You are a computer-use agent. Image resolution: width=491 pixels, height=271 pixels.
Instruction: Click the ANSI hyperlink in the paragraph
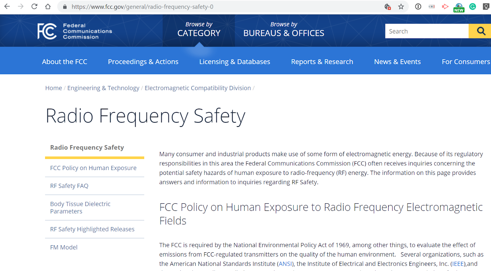(285, 264)
